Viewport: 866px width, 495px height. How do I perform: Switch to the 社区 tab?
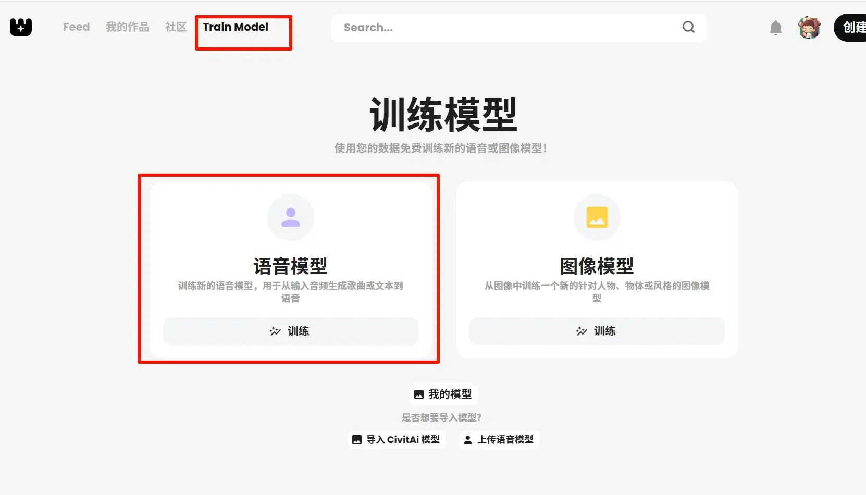point(176,27)
